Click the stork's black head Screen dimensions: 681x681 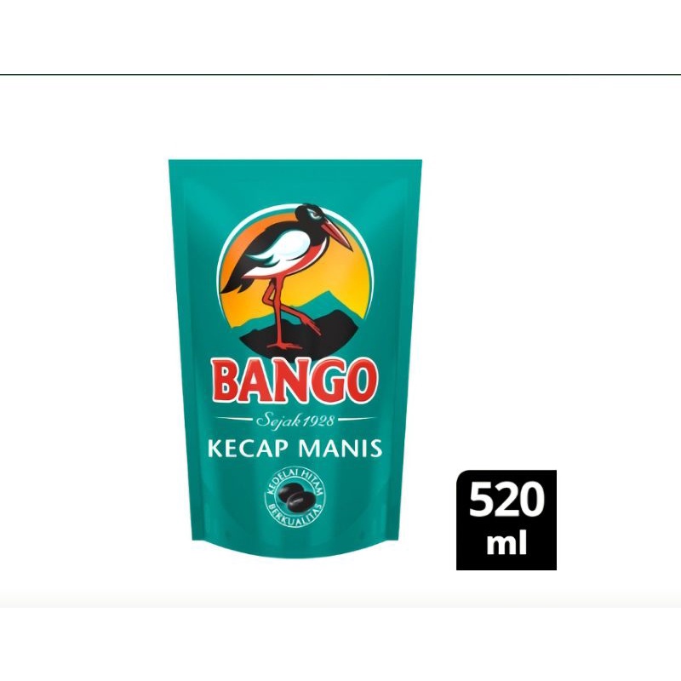(308, 215)
